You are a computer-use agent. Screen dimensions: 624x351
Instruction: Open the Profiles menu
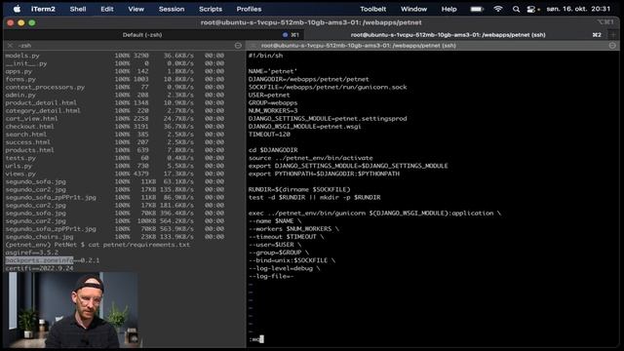pos(250,9)
